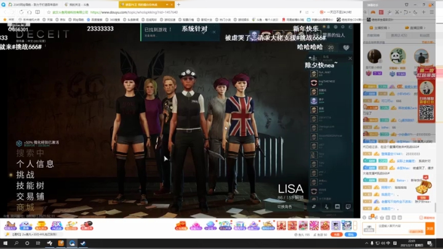Screen dimensions: 443x249
Task: Open 直播回看 link in side panel
Action: [x=415, y=28]
